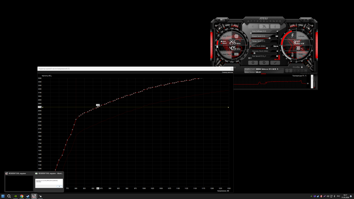Click the red round tray icon
Screen dimensions: 354x199
point(321,196)
